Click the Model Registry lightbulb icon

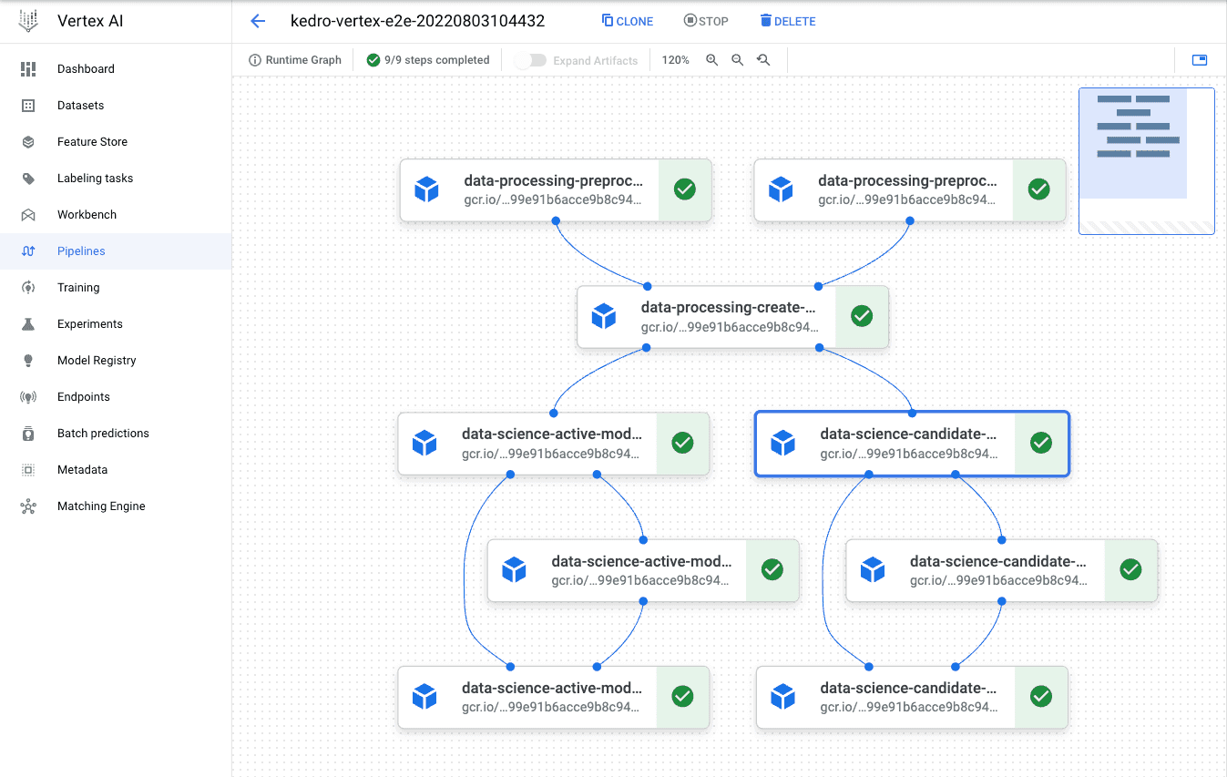pyautogui.click(x=28, y=361)
